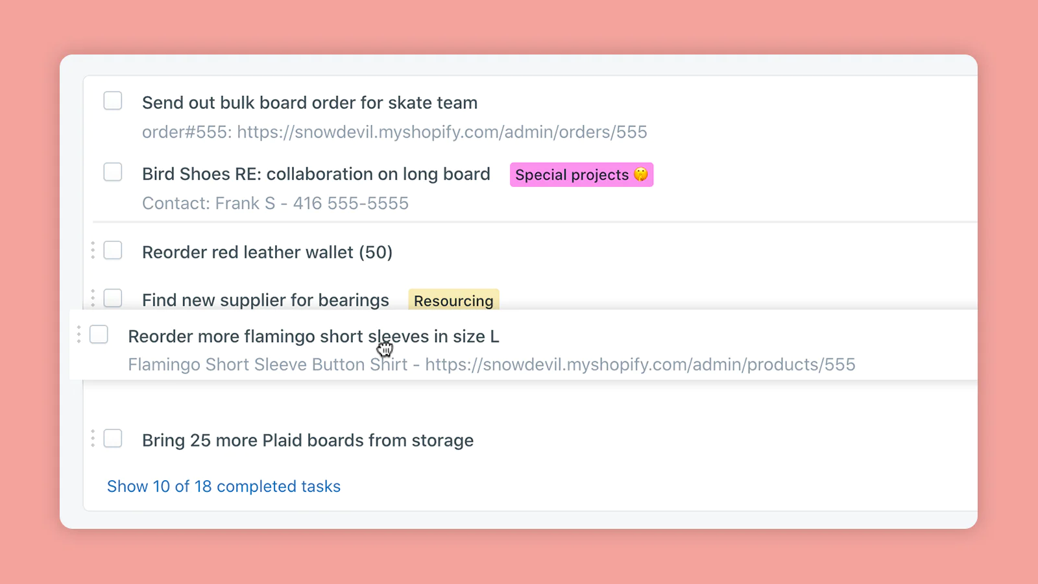
Task: Open Send out bulk board order task title
Action: coord(309,103)
